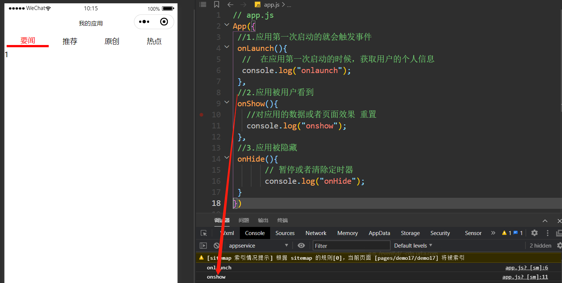Click the console Filter input field
This screenshot has height=283, width=562.
(351, 246)
